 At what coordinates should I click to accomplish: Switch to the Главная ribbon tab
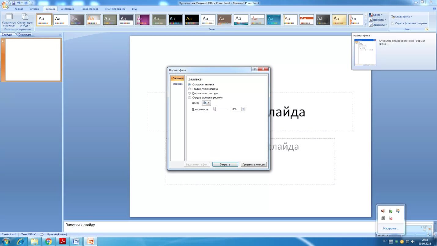tap(18, 9)
